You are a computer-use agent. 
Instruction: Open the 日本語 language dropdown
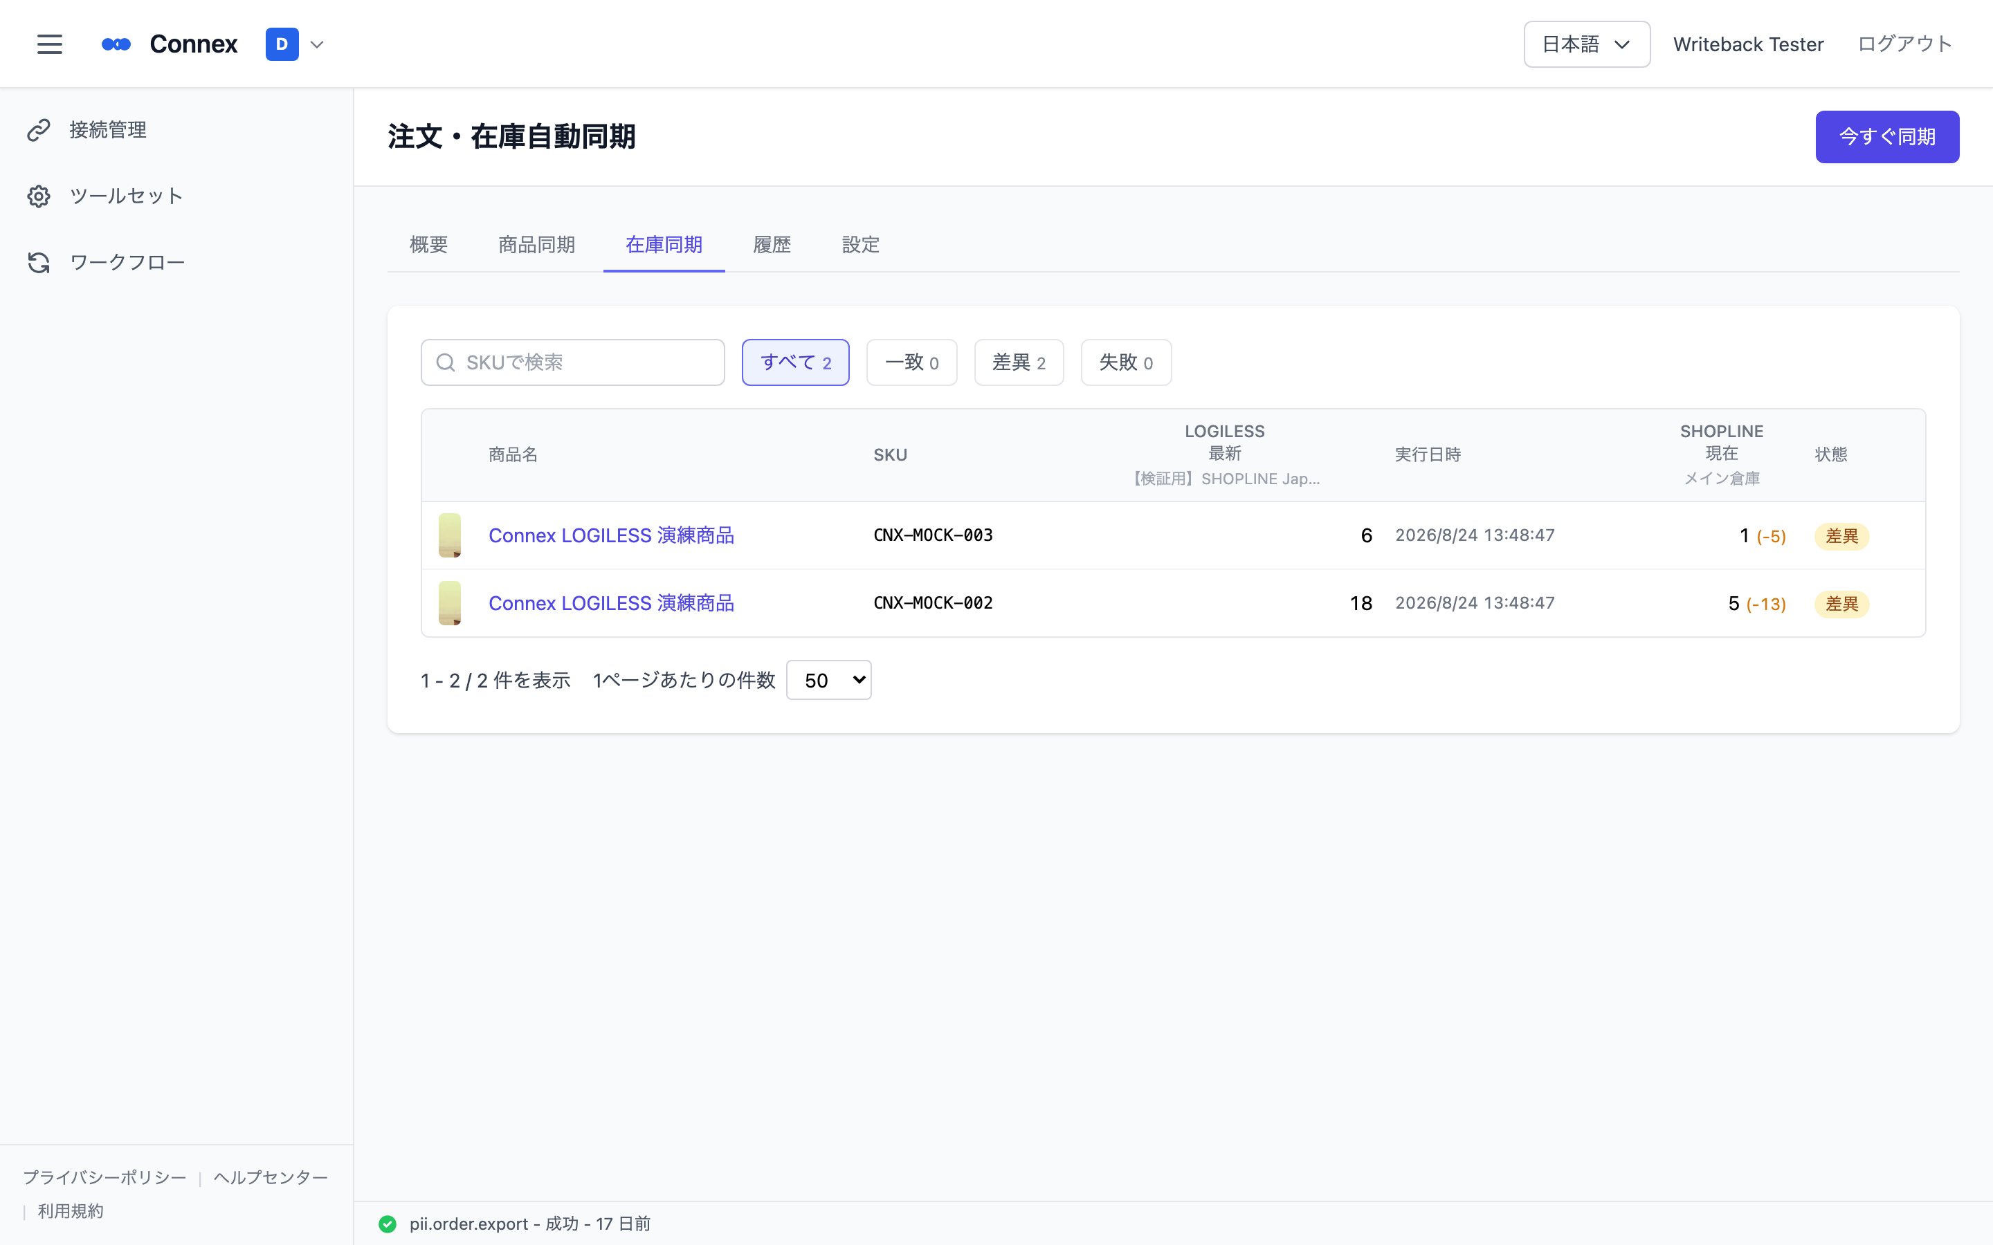click(x=1586, y=44)
